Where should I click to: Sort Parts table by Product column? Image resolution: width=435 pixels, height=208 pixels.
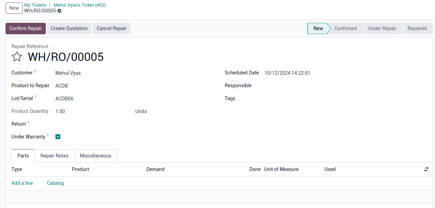point(80,169)
